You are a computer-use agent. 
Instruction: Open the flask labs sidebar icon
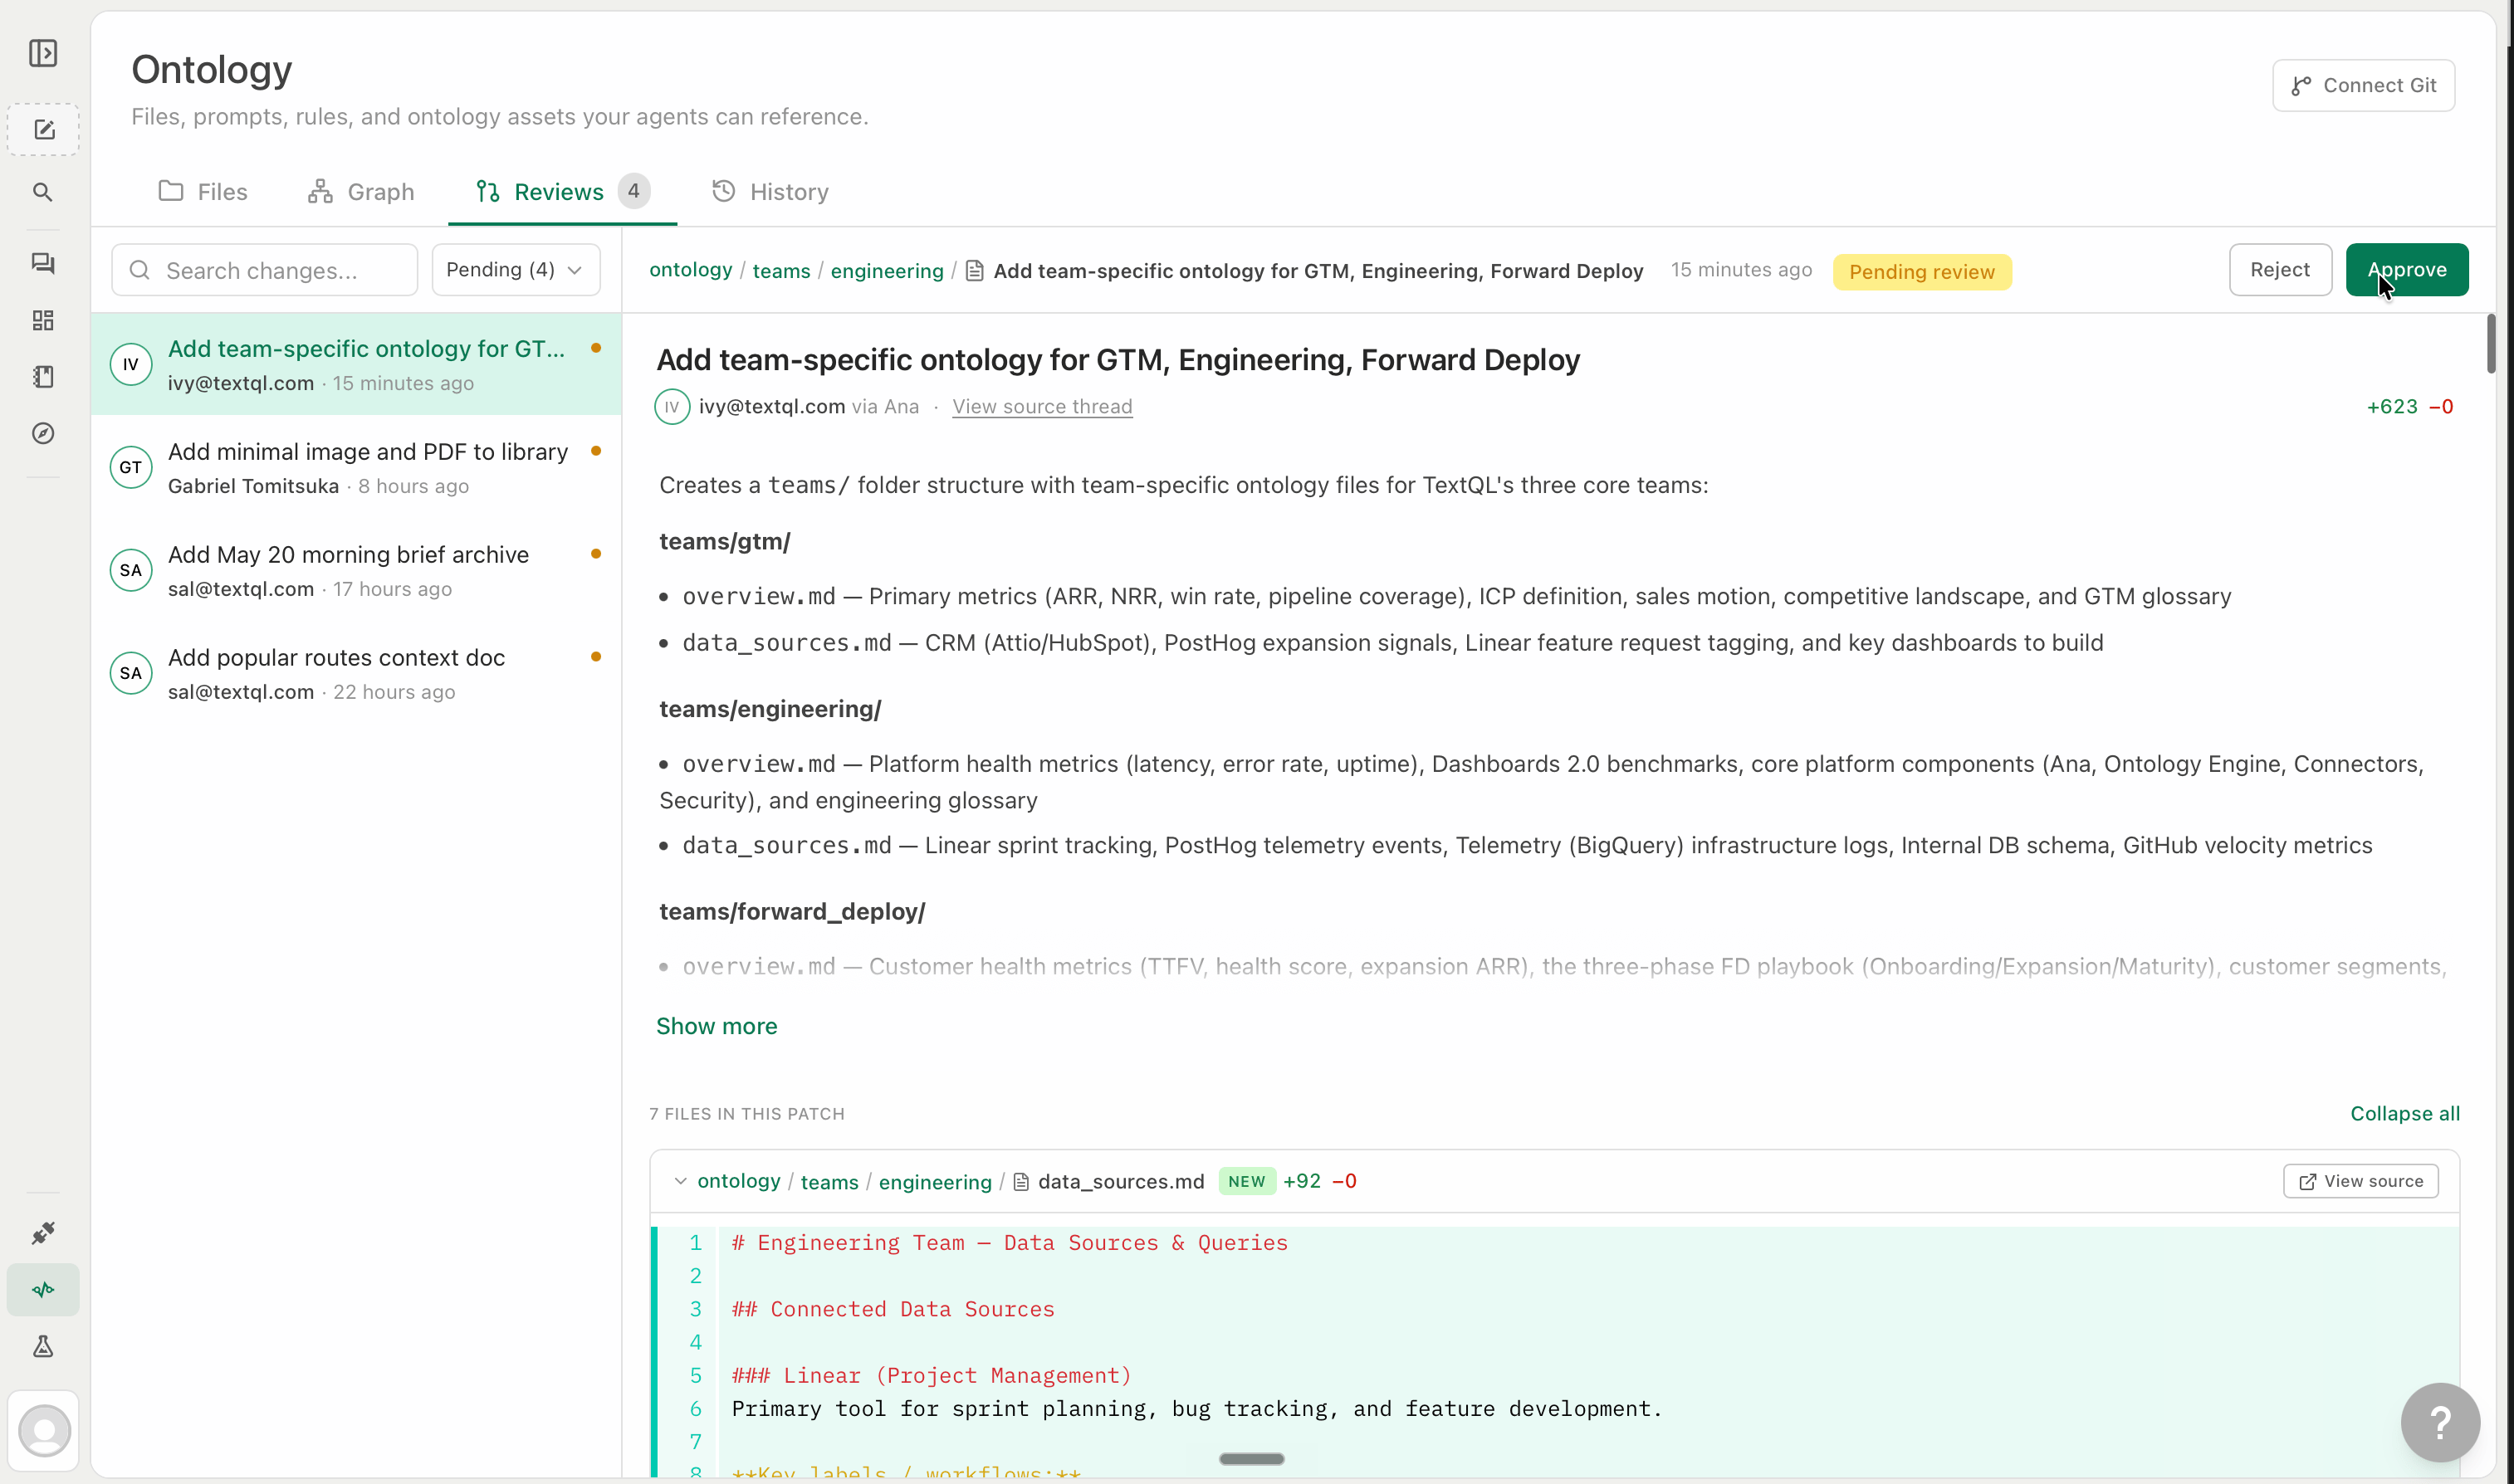43,1347
